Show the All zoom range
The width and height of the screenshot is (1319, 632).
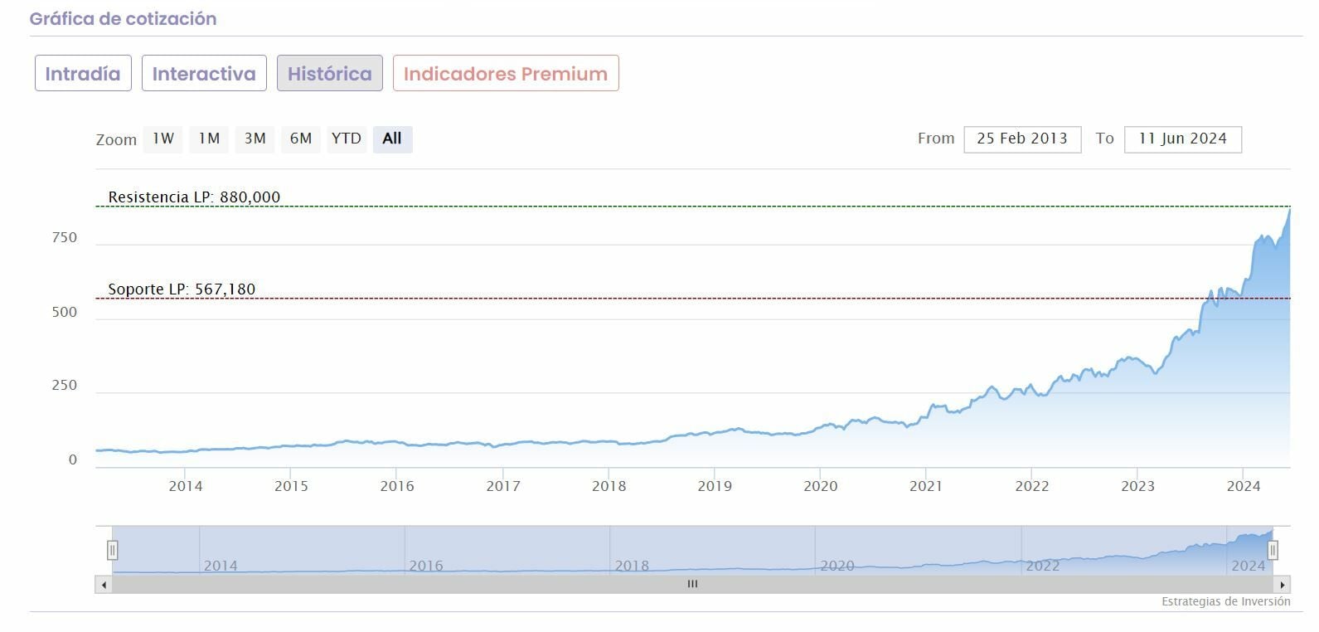[x=392, y=139]
